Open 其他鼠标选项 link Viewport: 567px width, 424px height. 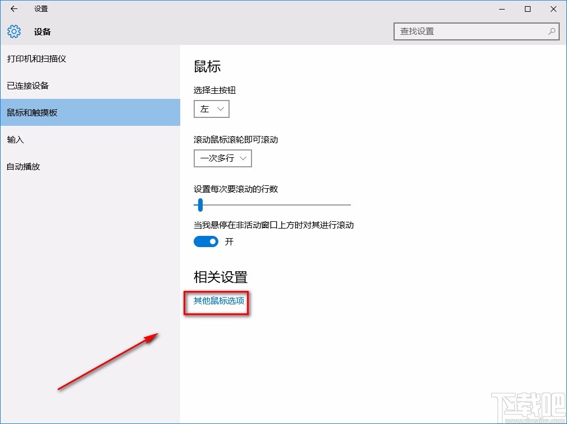218,301
